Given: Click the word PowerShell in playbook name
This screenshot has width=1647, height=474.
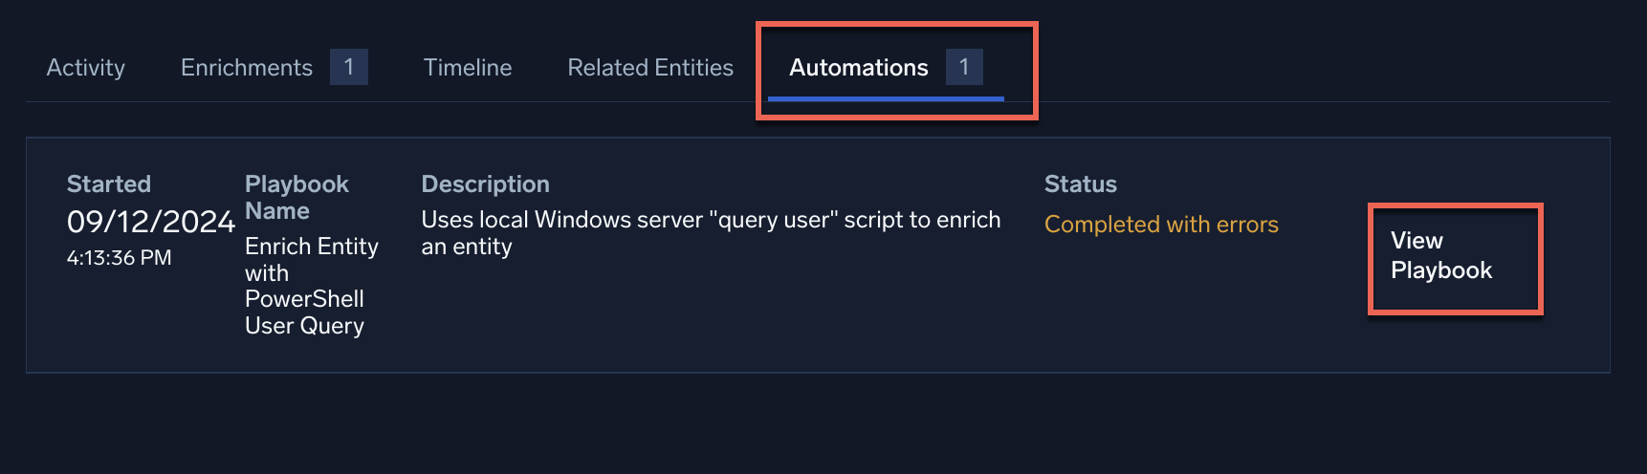Looking at the screenshot, I should (x=304, y=299).
